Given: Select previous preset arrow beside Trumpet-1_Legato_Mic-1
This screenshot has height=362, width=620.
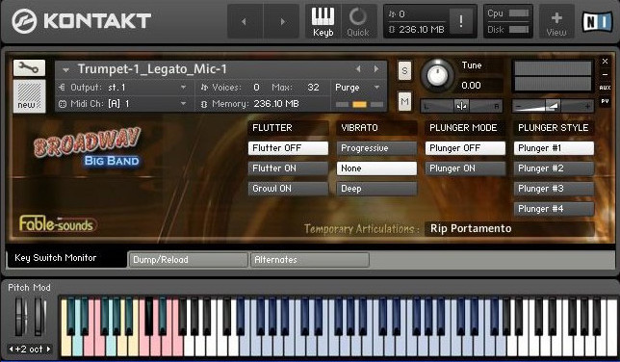Looking at the screenshot, I should pos(358,69).
